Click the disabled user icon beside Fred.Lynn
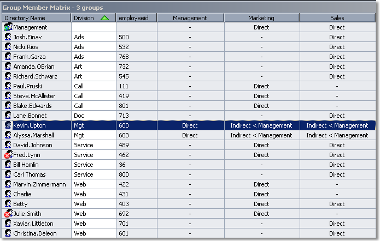The width and height of the screenshot is (380, 241). (x=8, y=155)
